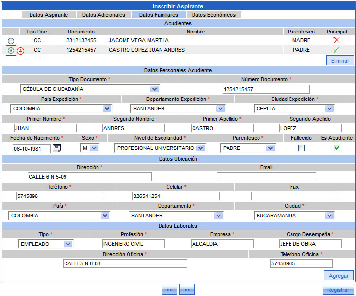The height and width of the screenshot is (296, 356).
Task: Select the CASTRO LOPEZ JUAN ANDRES radio button
Action: tap(11, 50)
